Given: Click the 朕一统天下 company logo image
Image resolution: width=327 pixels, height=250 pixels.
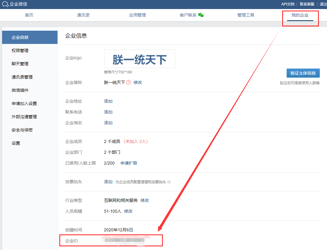Looking at the screenshot, I should [x=139, y=59].
